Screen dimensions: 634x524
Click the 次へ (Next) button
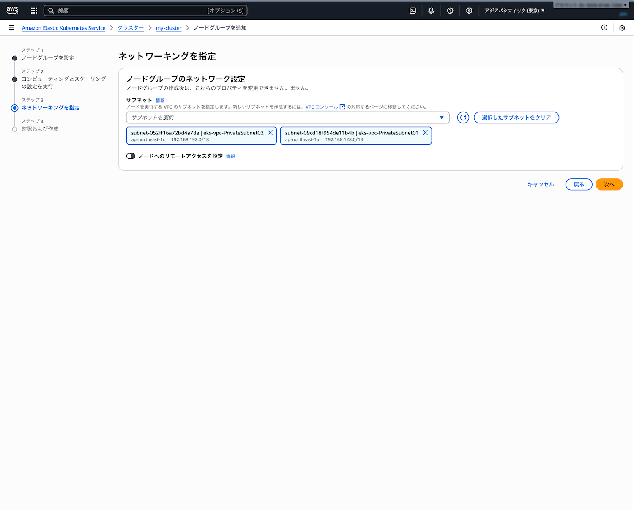[609, 184]
